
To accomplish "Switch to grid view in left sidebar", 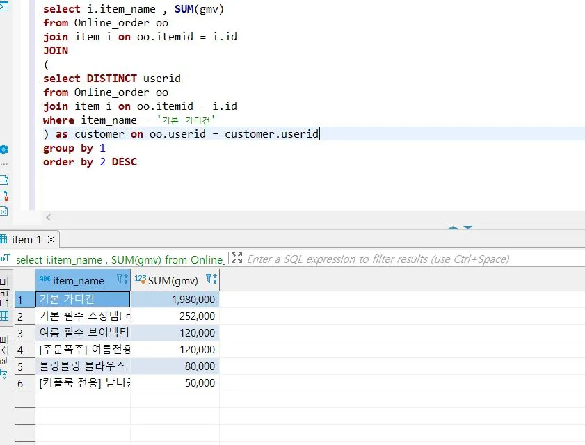I will click(x=4, y=316).
